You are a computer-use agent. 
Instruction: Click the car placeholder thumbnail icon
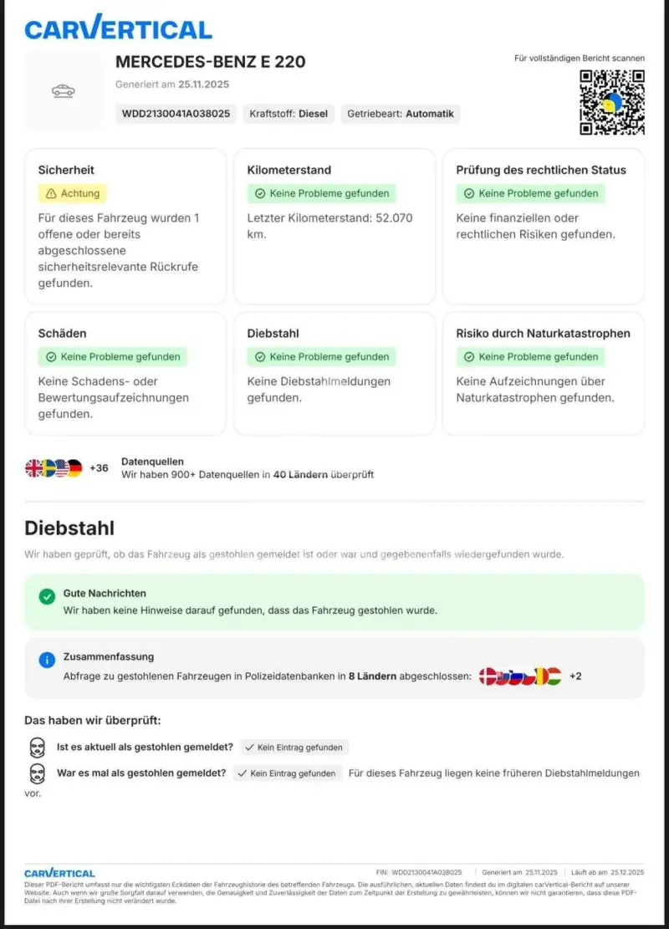pyautogui.click(x=64, y=90)
